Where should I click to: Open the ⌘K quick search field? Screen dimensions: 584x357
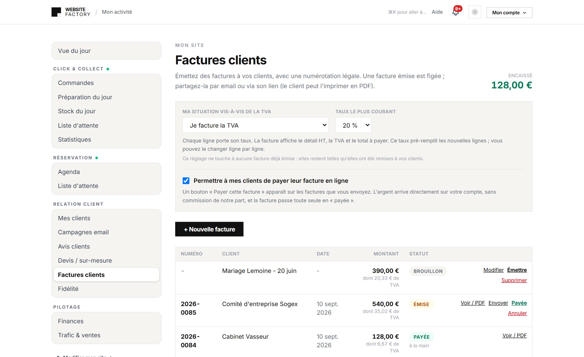click(407, 12)
